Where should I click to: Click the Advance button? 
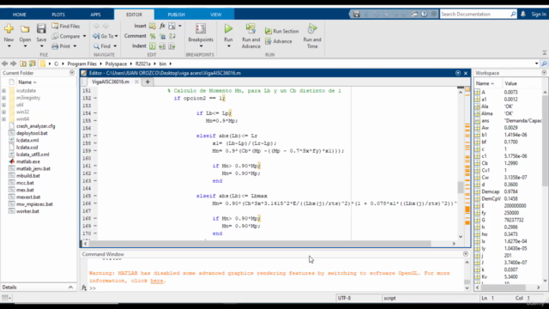279,41
